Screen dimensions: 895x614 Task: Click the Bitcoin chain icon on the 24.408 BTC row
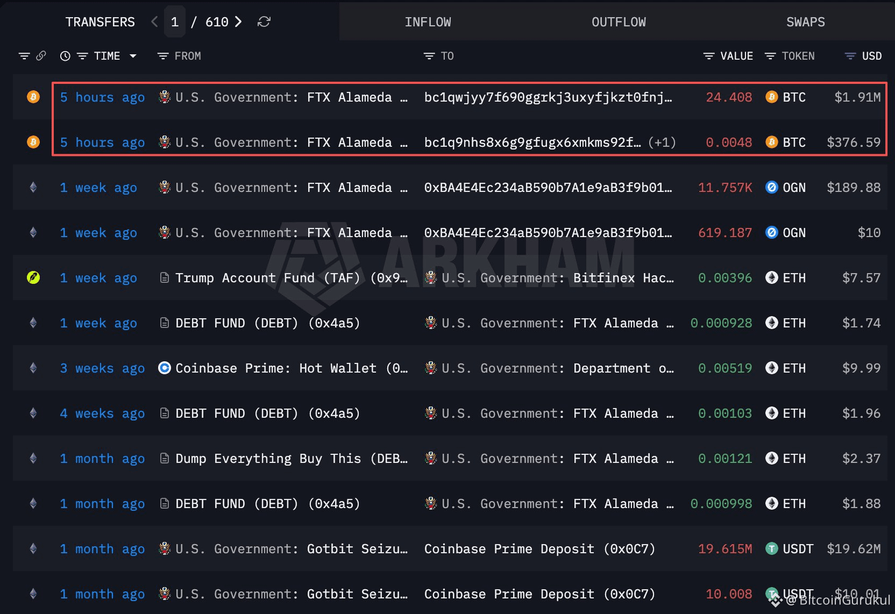tap(33, 97)
